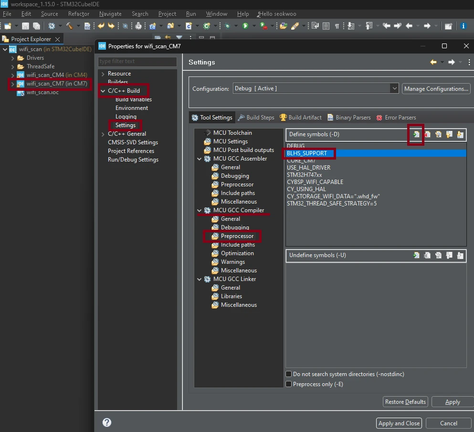This screenshot has width=474, height=432.
Task: Add a new define symbol (-D)
Action: pyautogui.click(x=416, y=135)
